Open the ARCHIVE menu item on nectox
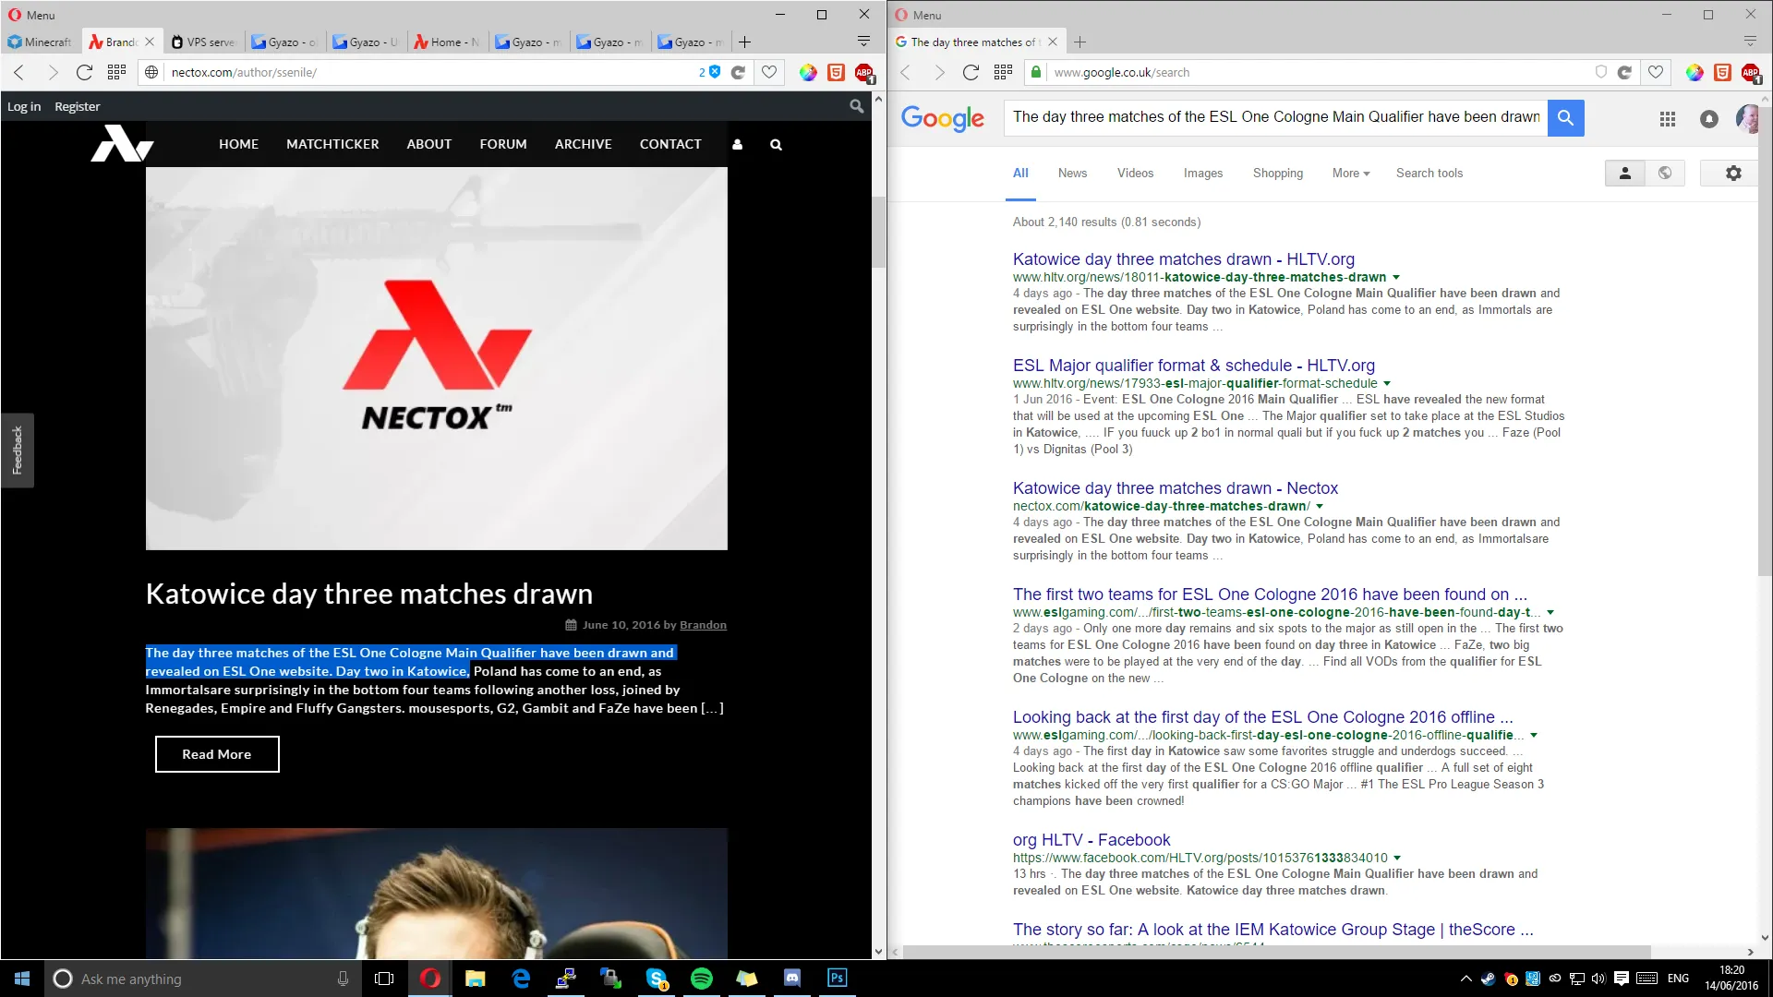The width and height of the screenshot is (1773, 997). tap(584, 144)
